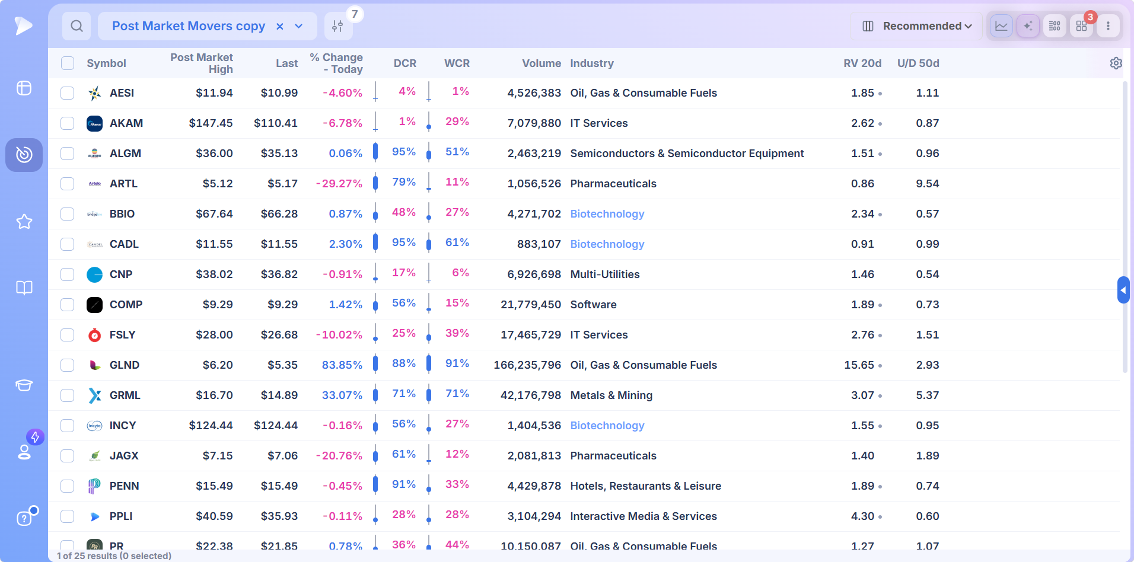Select the GLND row checkbox
This screenshot has height=562, width=1134.
click(x=68, y=365)
